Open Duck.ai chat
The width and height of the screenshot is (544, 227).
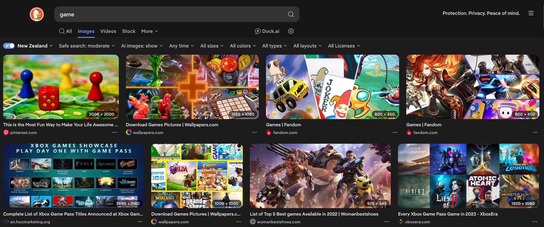pyautogui.click(x=267, y=31)
